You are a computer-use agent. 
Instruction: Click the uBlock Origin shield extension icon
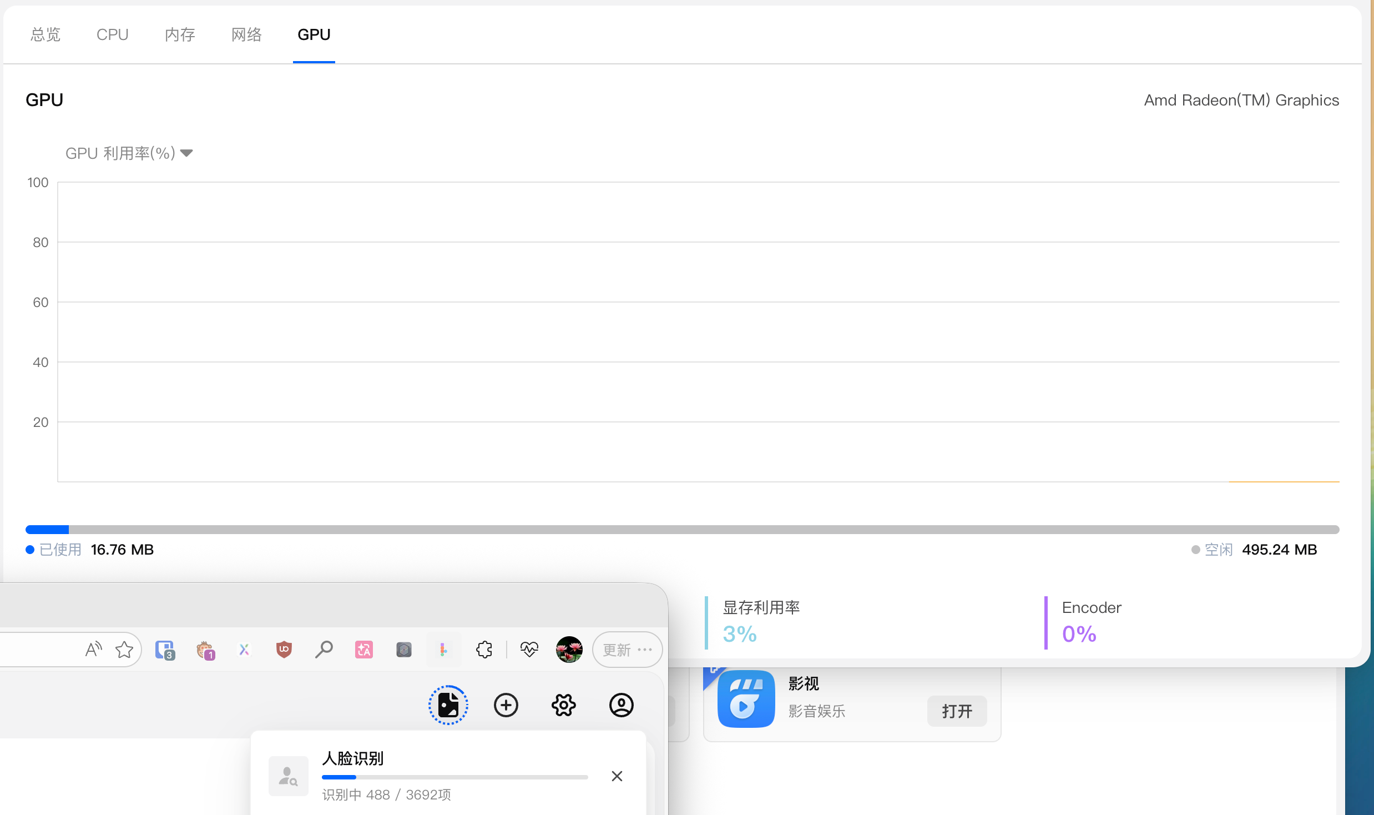[284, 649]
